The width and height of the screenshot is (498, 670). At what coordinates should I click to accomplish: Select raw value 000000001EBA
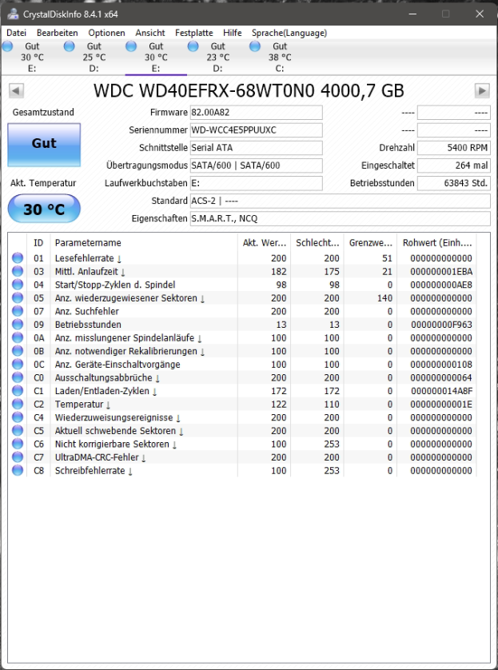pyautogui.click(x=441, y=271)
